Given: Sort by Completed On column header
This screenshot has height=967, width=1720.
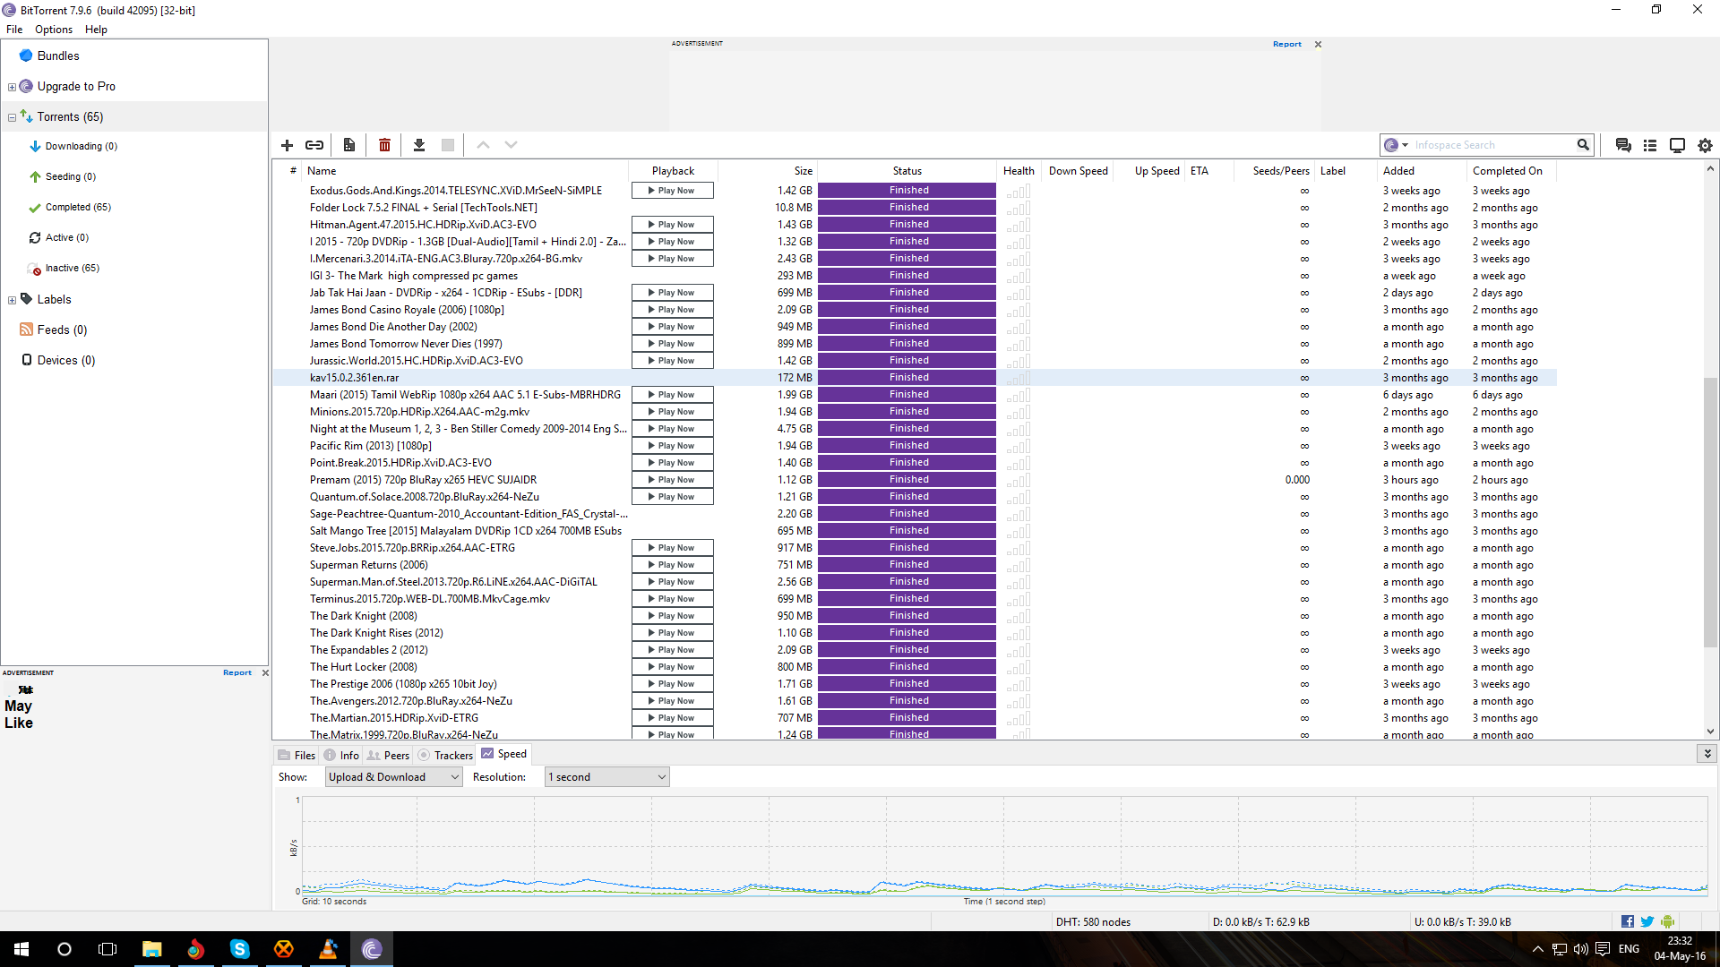Looking at the screenshot, I should (x=1510, y=171).
